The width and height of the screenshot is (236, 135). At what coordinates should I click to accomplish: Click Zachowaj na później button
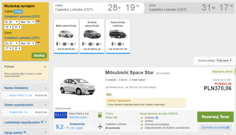click(x=215, y=127)
